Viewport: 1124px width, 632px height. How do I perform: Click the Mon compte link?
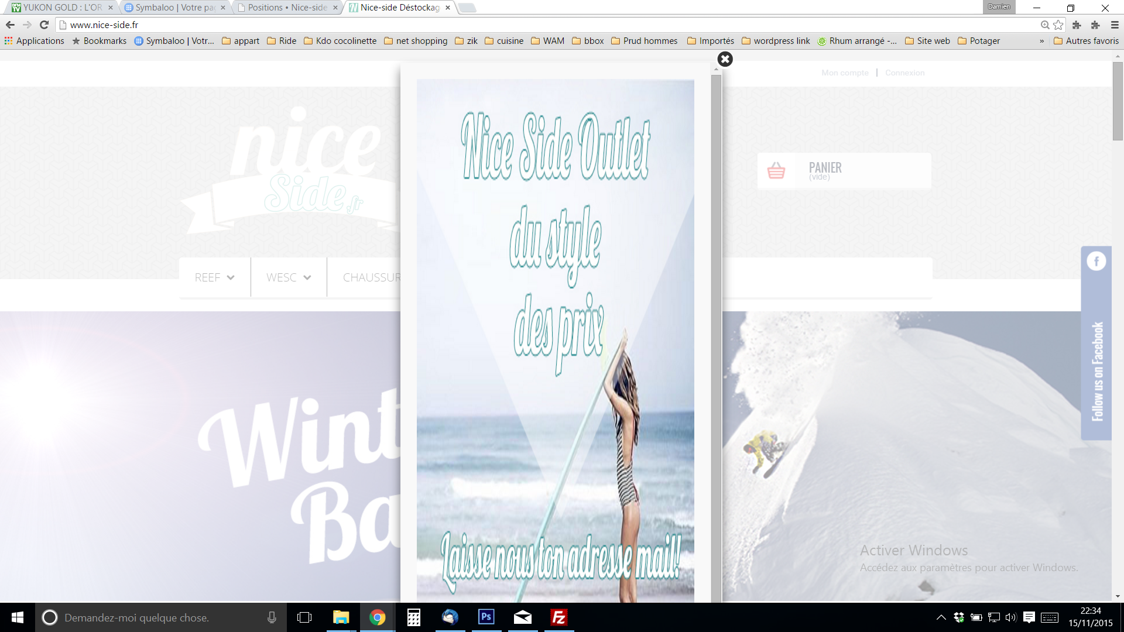(845, 73)
